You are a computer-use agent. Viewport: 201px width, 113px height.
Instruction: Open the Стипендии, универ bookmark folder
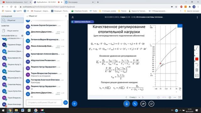point(107,11)
